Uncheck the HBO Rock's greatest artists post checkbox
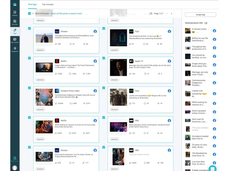The width and height of the screenshot is (229, 171). (104, 118)
